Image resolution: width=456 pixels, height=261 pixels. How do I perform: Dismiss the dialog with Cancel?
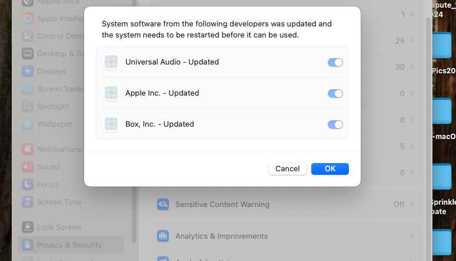tap(287, 169)
